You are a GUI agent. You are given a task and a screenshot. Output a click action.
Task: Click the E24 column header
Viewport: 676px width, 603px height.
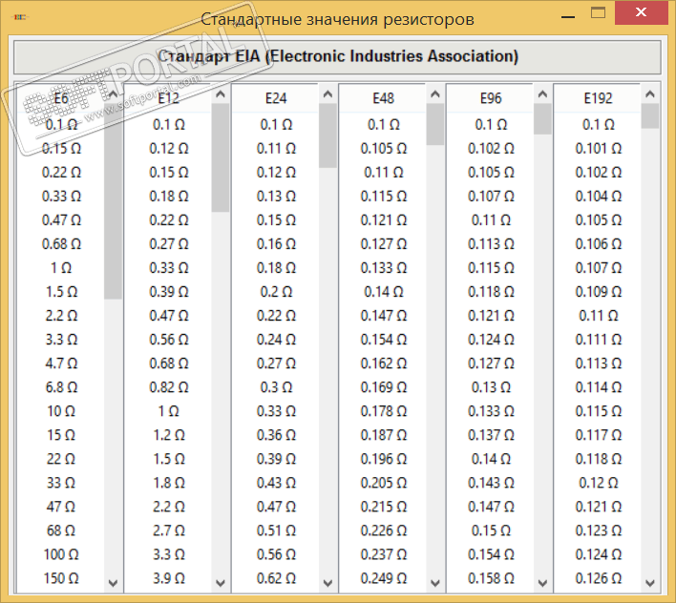pos(276,98)
